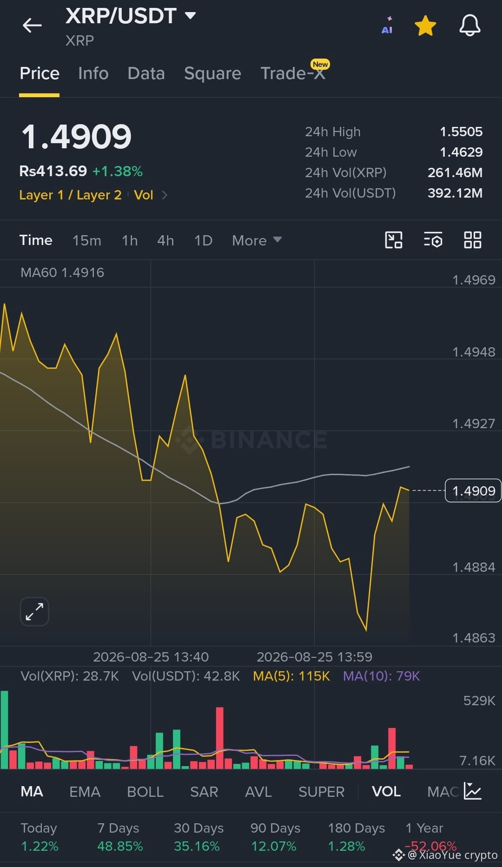
Task: Click the MA(10): 79K volume label
Action: [x=382, y=676]
